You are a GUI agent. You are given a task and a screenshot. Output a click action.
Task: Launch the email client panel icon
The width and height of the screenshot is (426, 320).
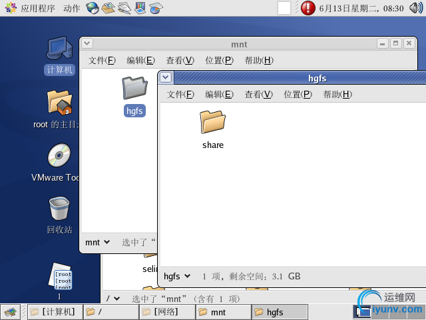pyautogui.click(x=108, y=8)
